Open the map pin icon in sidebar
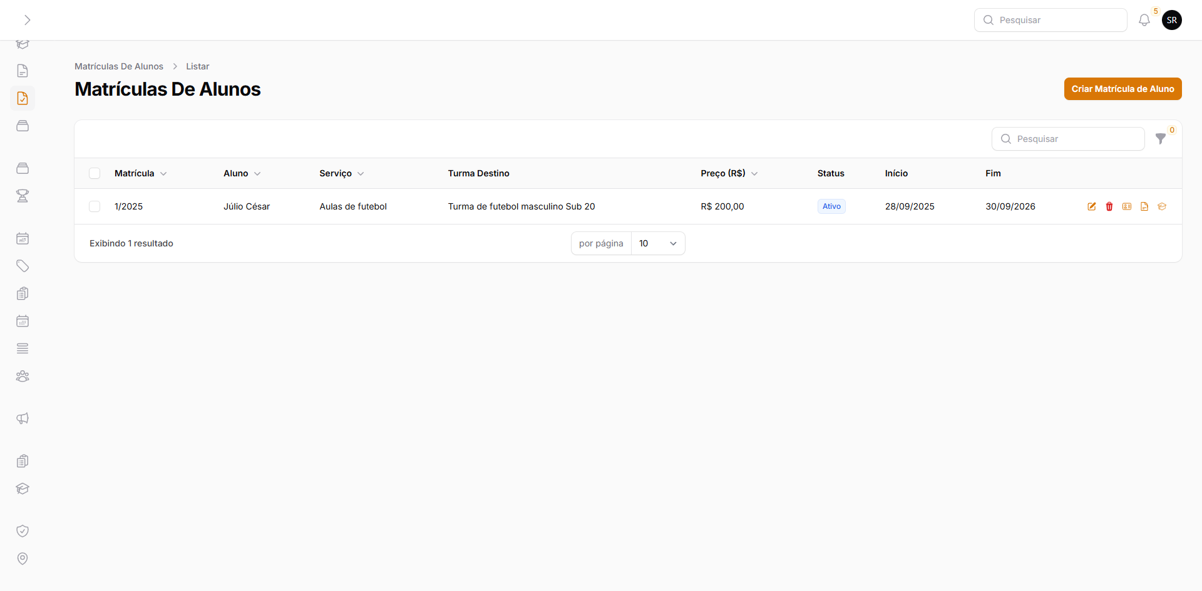 point(23,558)
